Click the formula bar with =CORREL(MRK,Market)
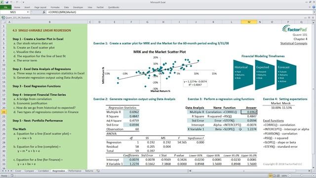 pos(179,12)
